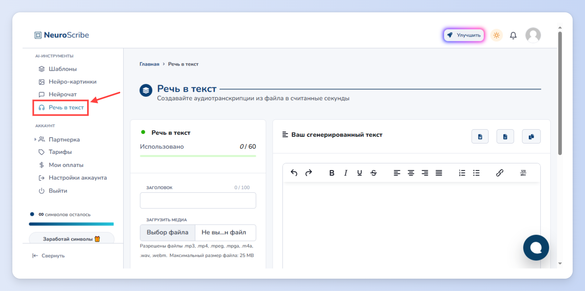585x291 pixels.
Task: Copy the generated text
Action: click(531, 136)
